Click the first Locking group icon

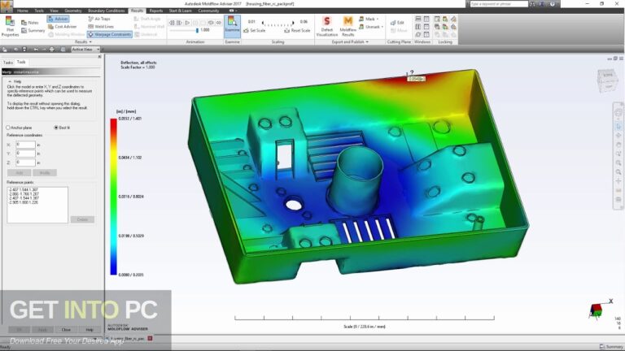437,19
